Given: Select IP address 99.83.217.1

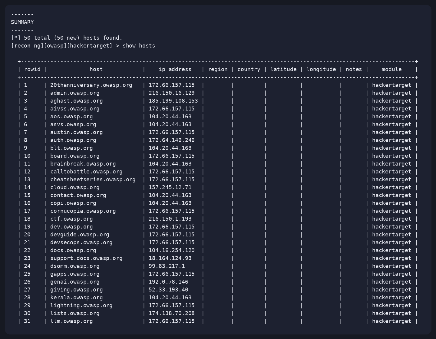Looking at the screenshot, I should (x=167, y=266).
